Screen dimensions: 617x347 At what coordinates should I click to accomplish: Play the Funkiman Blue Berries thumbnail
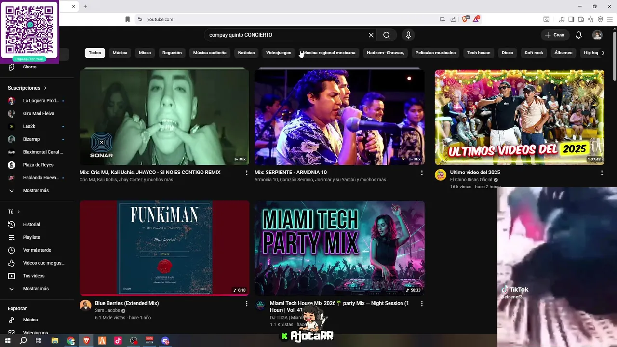coord(164,248)
